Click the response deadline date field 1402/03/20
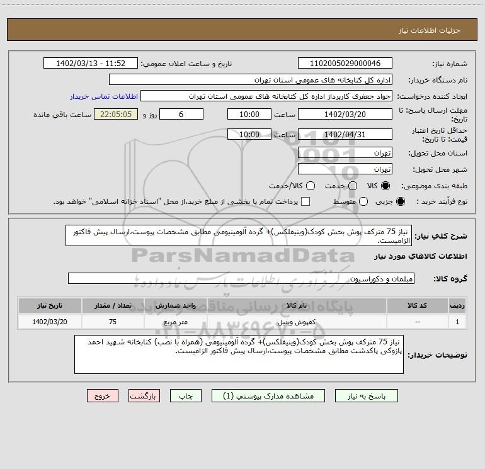 [x=345, y=115]
